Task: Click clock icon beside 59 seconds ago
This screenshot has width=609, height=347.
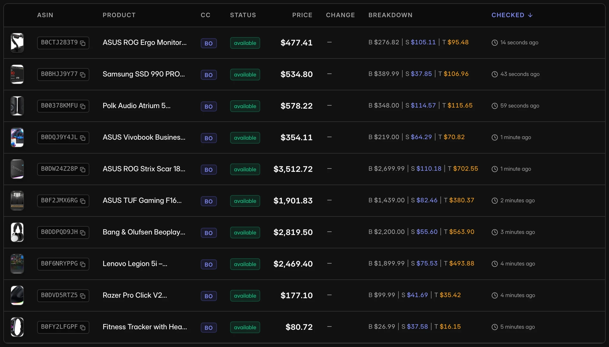Action: coord(494,106)
